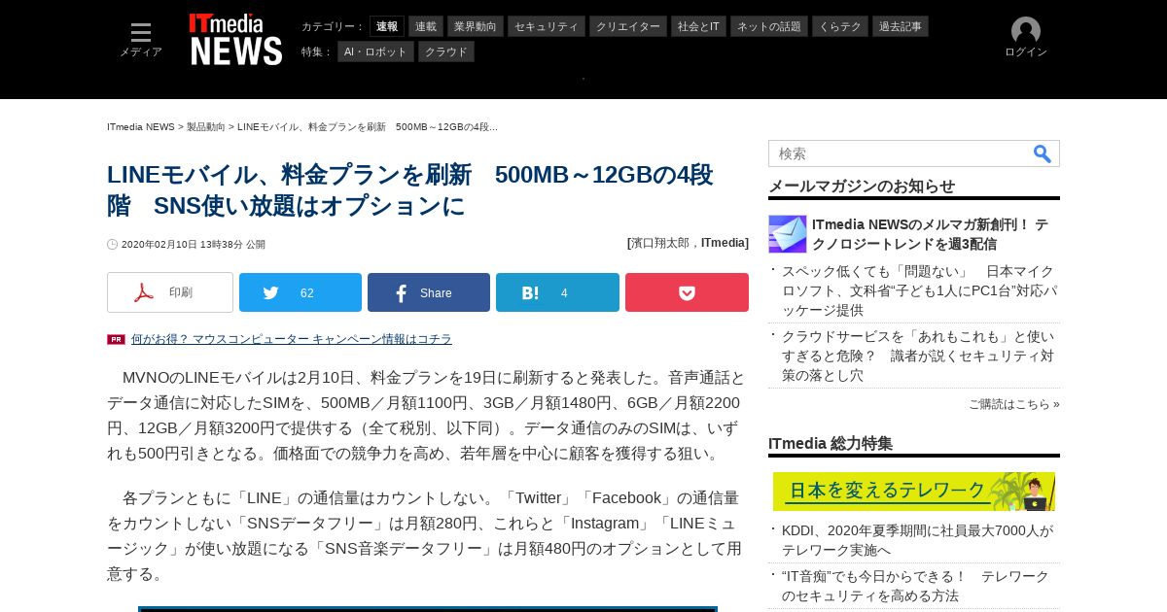Bookmark article with Hatena B! button
The image size is (1167, 612).
coord(557,292)
